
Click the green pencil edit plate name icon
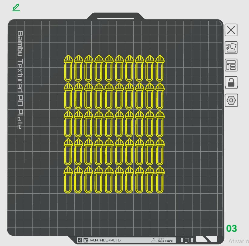[16, 8]
